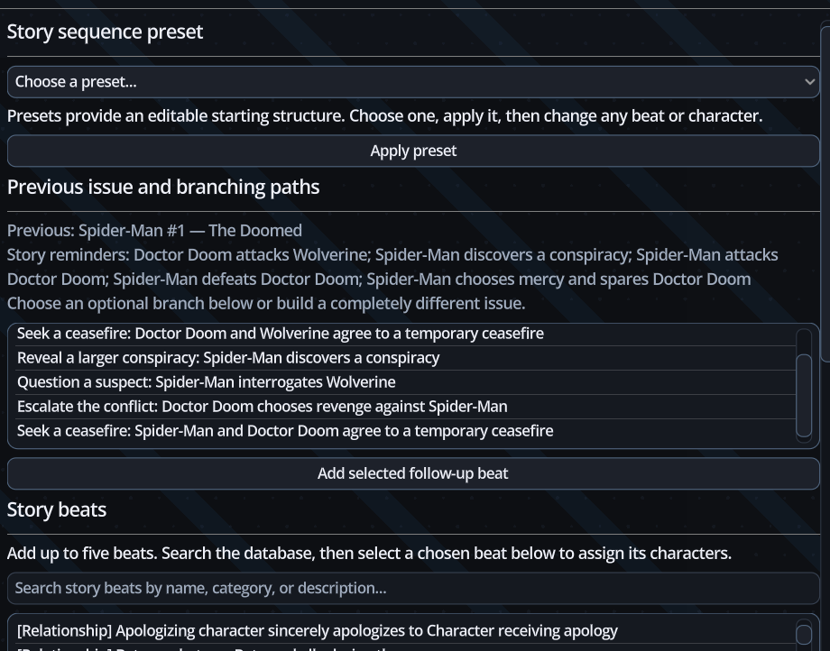
Task: Click the Apply preset button
Action: pyautogui.click(x=413, y=151)
